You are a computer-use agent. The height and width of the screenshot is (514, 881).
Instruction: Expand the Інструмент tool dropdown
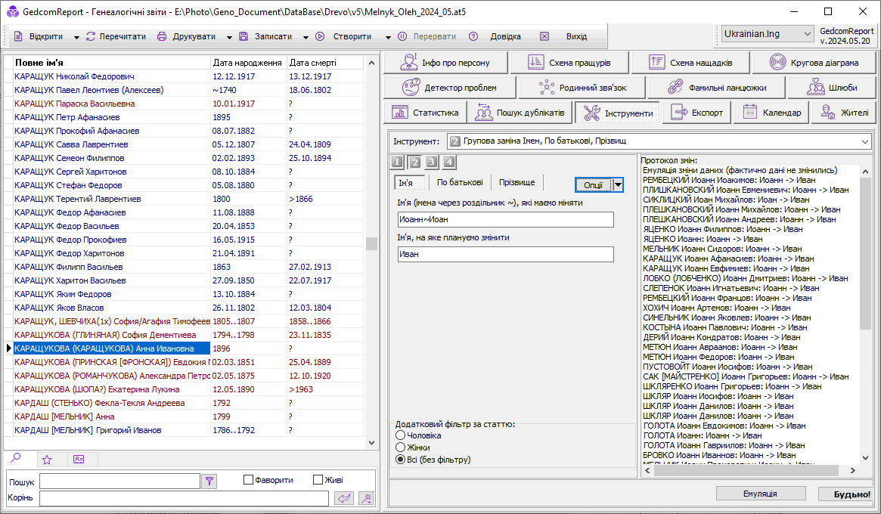click(x=864, y=141)
